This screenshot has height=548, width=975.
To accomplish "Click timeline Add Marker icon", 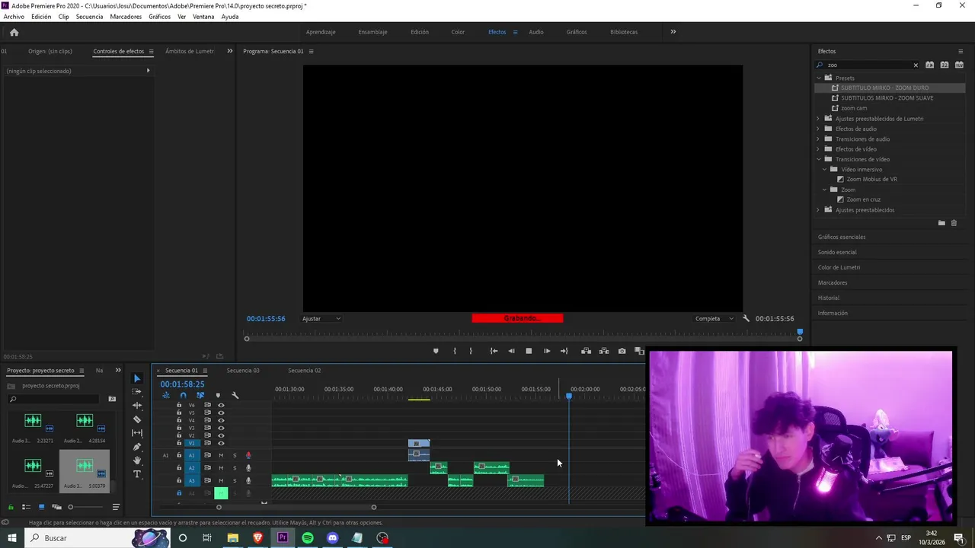I will [218, 395].
